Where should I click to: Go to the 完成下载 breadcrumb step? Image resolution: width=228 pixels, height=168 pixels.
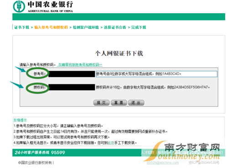(139, 27)
